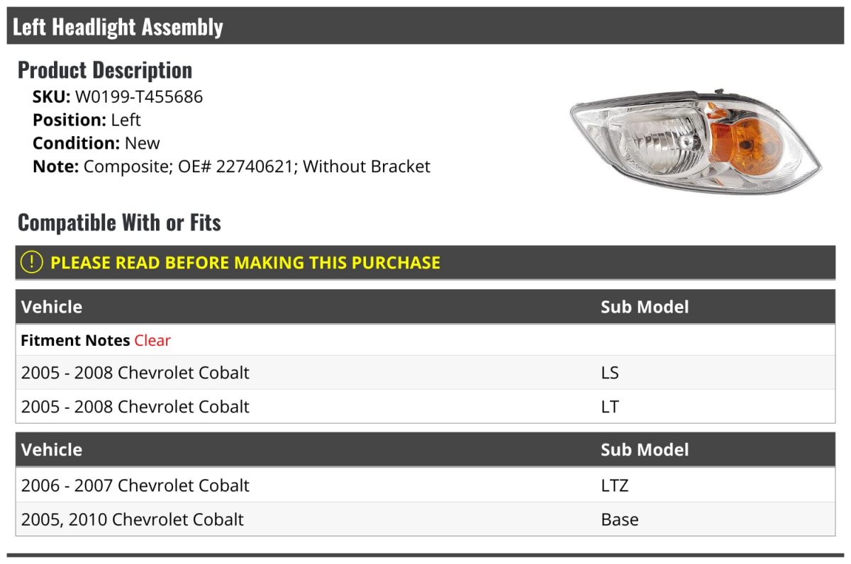Select the 2005, 2010 Chevrolet Cobalt Base row
Viewport: 851px width, 564px height.
425,519
